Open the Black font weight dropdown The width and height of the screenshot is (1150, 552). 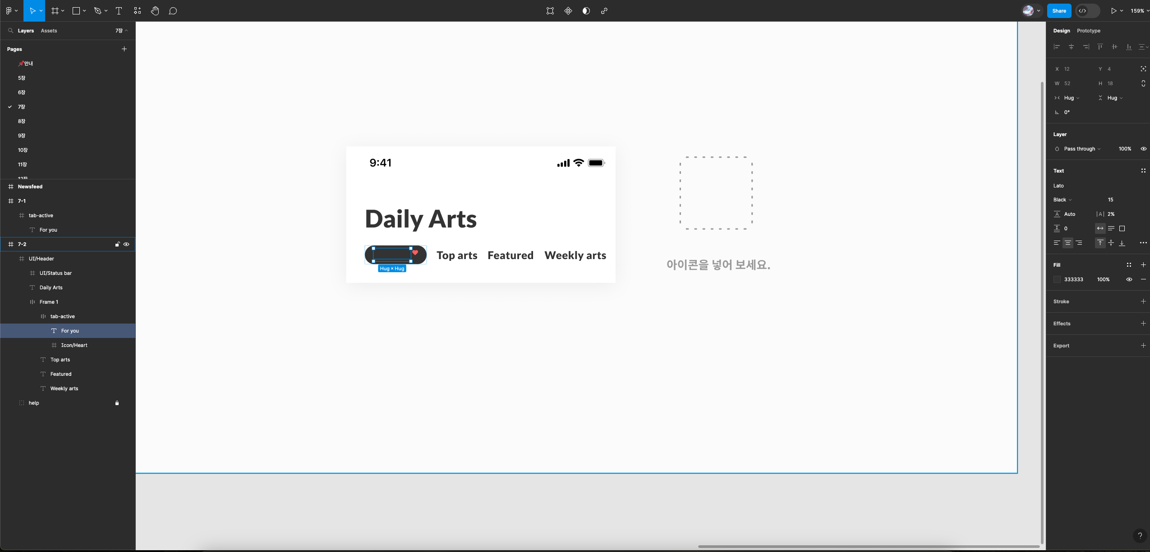click(1062, 200)
